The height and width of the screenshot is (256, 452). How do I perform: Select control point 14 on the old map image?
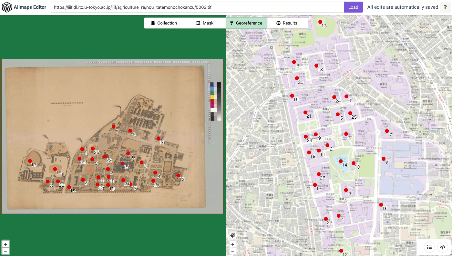[123, 163]
